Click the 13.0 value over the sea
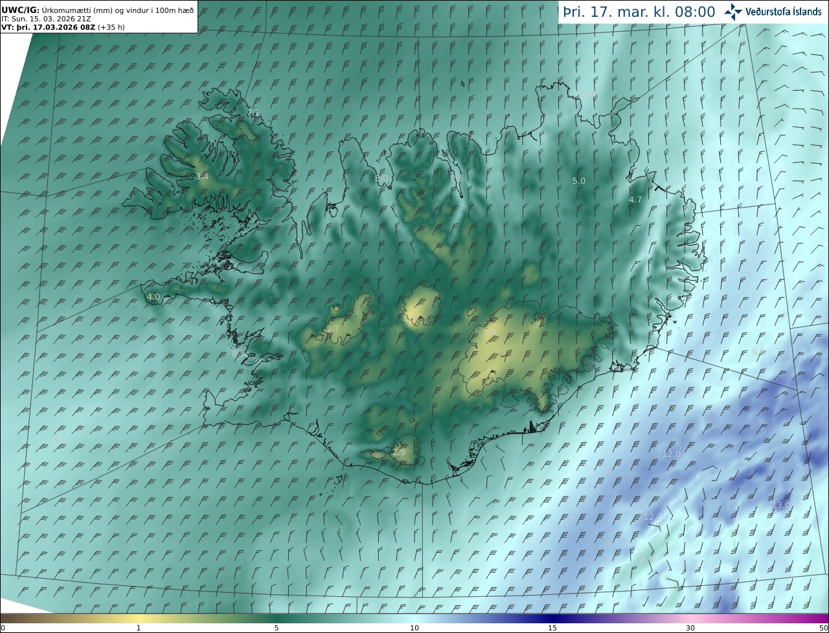Viewport: 829px width, 633px height. 781,505
